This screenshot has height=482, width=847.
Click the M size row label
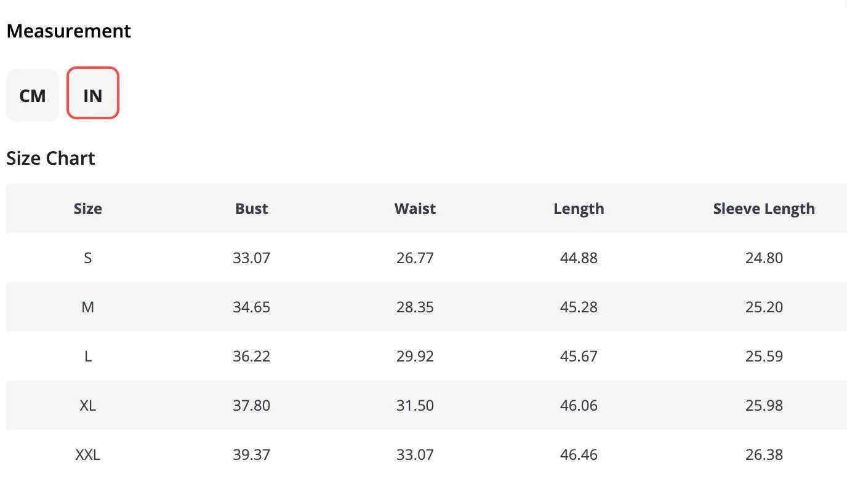click(x=87, y=307)
